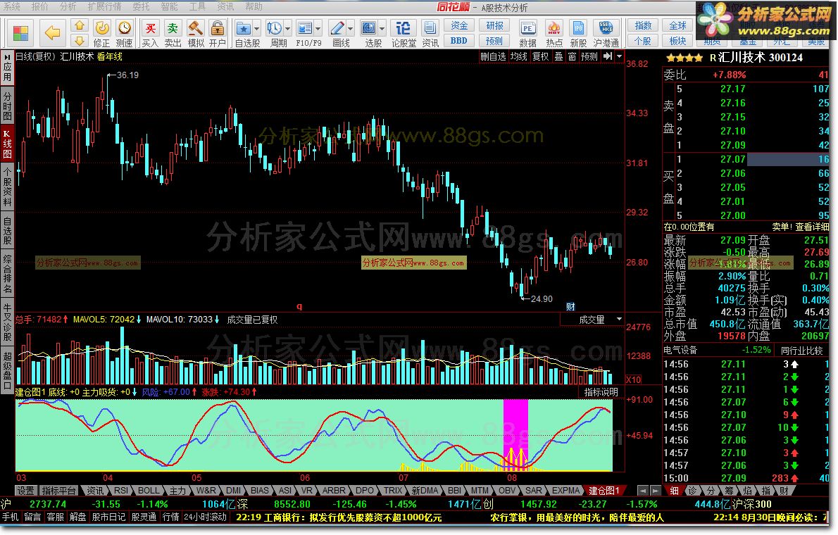
Task: Click the colorful home grid icon
Action: coord(20,33)
